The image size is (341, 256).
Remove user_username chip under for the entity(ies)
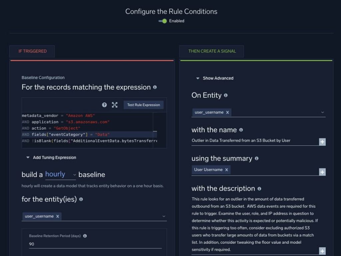[58, 216]
